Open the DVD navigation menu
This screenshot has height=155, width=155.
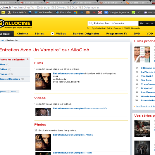pos(137,34)
